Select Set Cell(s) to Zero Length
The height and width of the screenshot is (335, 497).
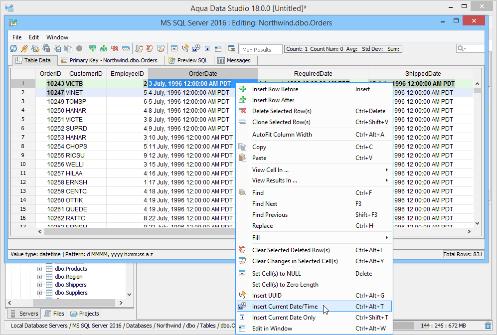coord(315,285)
